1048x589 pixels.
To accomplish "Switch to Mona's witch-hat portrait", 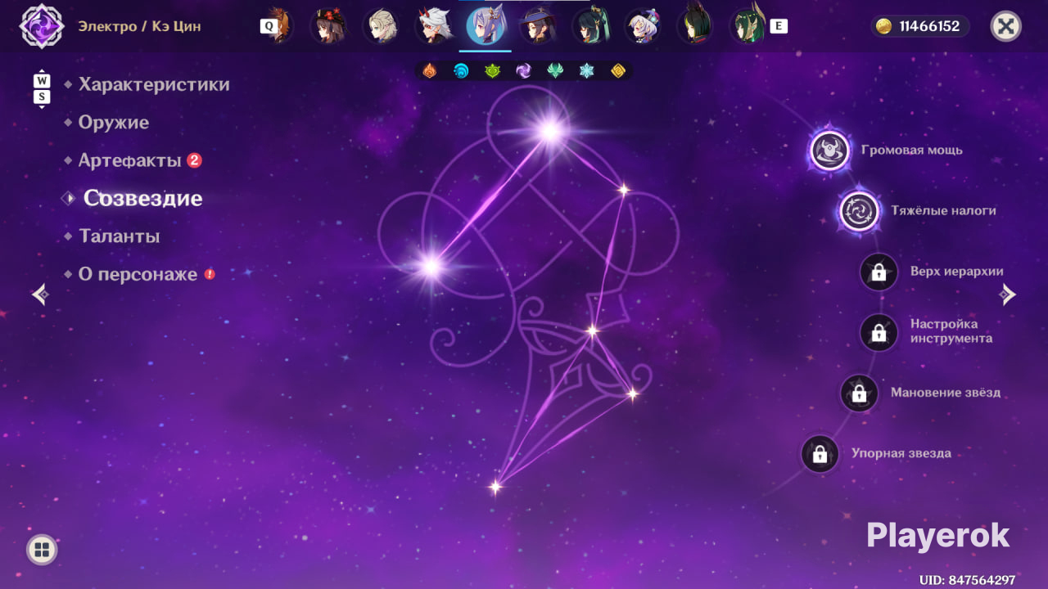I will 538,26.
